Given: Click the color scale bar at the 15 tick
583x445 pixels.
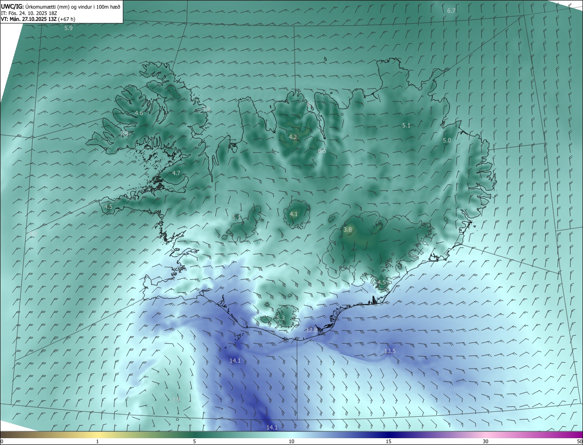Looking at the screenshot, I should [389, 435].
